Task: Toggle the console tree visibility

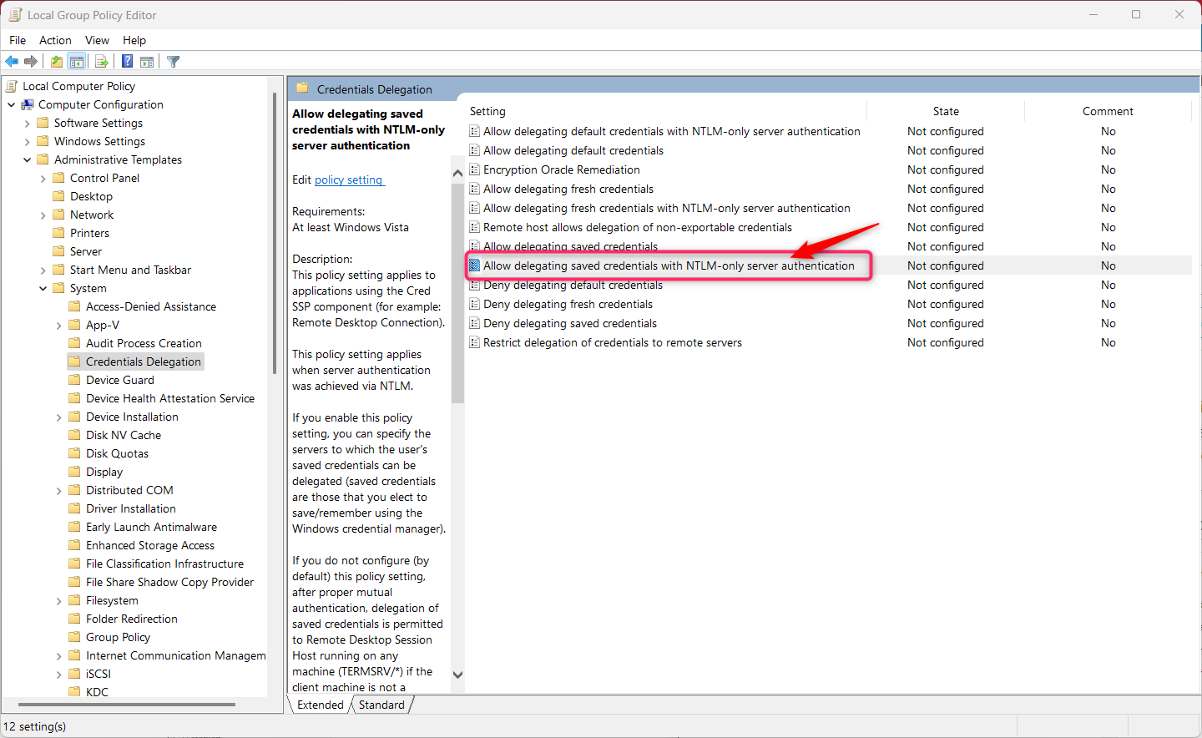Action: (76, 60)
